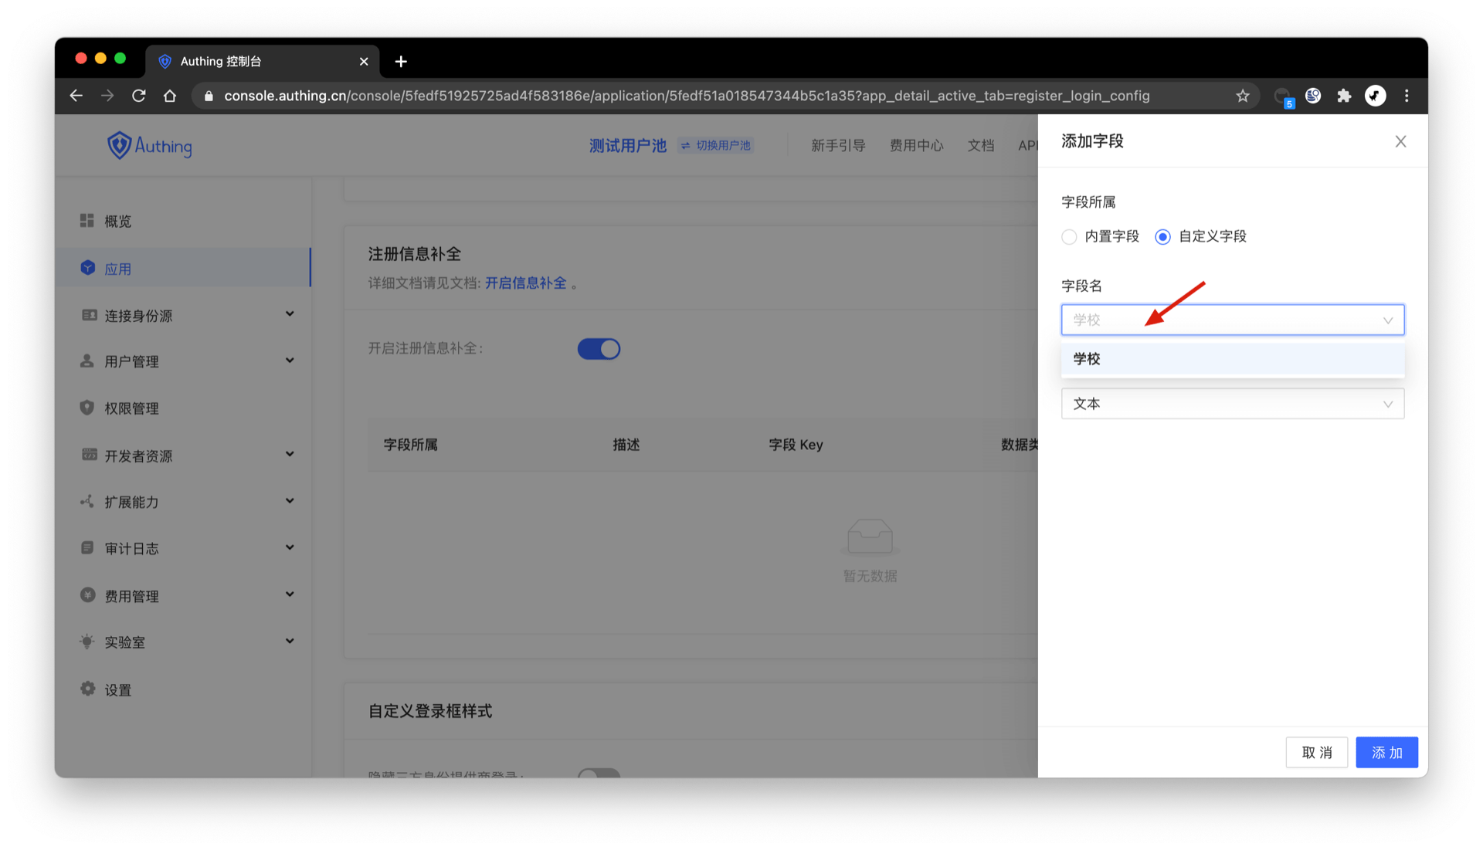Click the blue 添加 button
The height and width of the screenshot is (850, 1483).
click(x=1386, y=752)
